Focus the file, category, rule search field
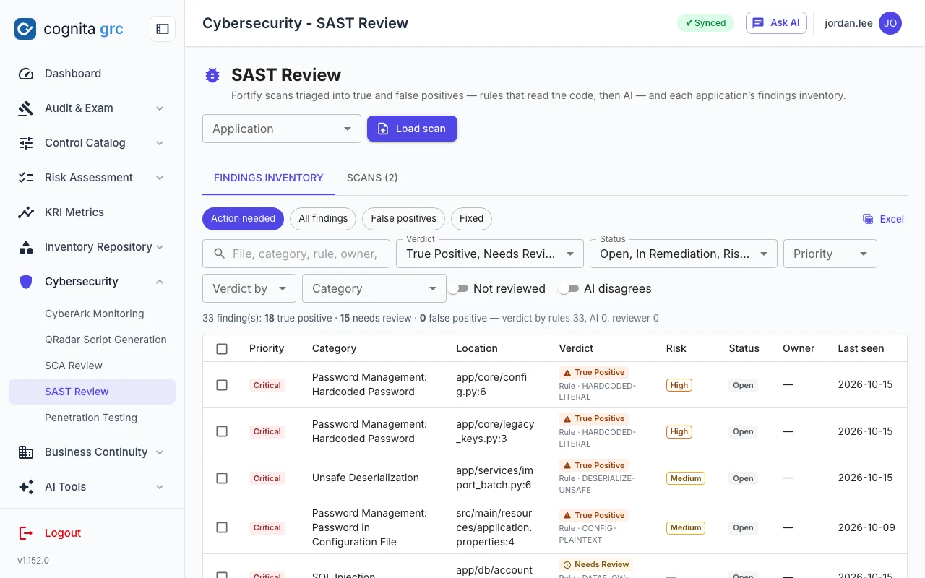The width and height of the screenshot is (925, 578). pos(296,254)
